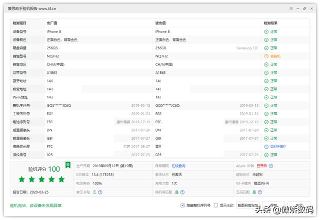Open the 如何判断? link in 液晶显示屏 row
Viewport: 320px width, 220px height.
click(278, 147)
